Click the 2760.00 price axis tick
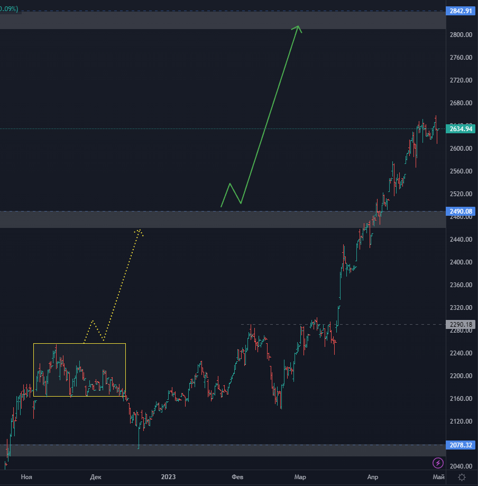The height and width of the screenshot is (486, 478). click(x=461, y=57)
